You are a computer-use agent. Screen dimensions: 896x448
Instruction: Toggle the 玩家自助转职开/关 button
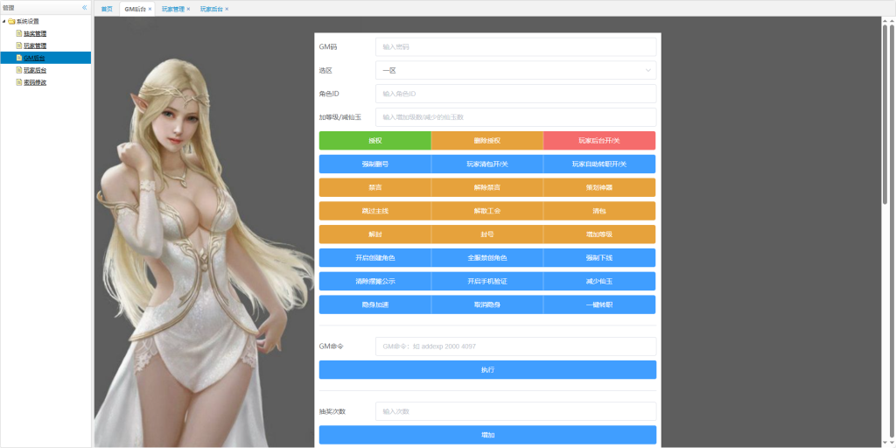tap(599, 164)
